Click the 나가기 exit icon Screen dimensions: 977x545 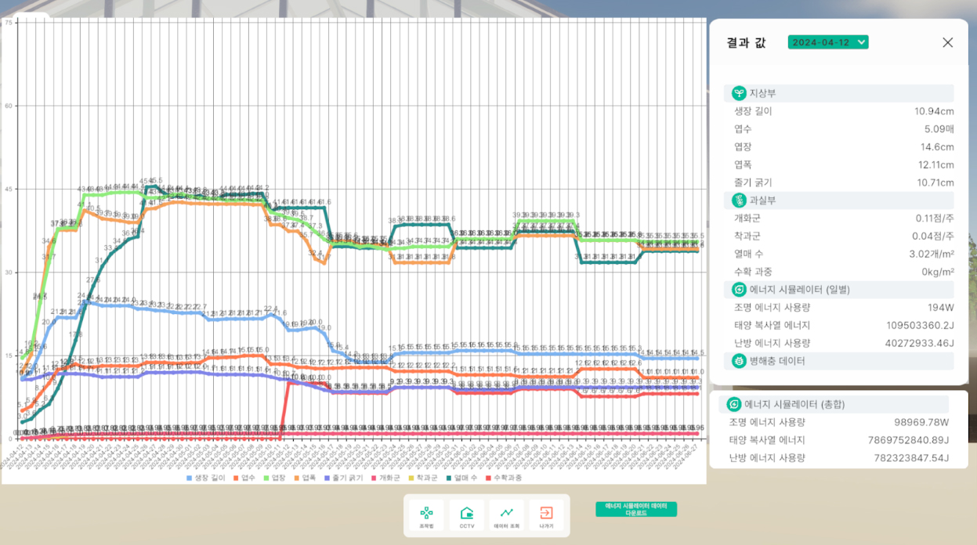pyautogui.click(x=546, y=515)
